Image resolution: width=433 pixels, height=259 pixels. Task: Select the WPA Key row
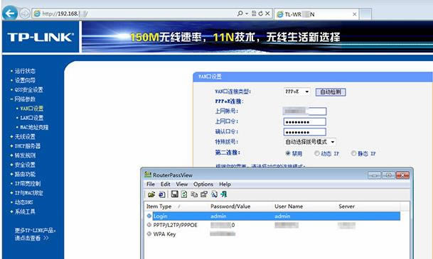click(x=273, y=234)
